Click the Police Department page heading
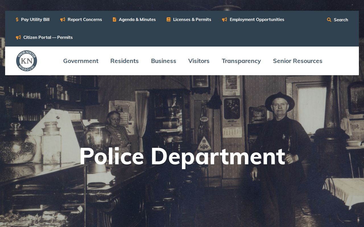Image resolution: width=364 pixels, height=227 pixels. pyautogui.click(x=182, y=157)
